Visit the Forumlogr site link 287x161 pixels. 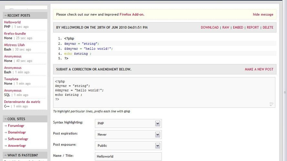point(16,126)
